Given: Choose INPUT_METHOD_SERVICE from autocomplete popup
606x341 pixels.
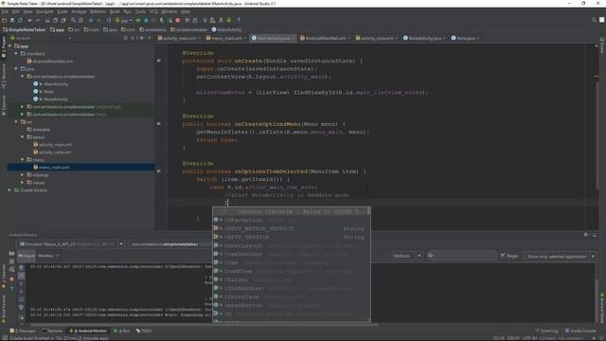Looking at the screenshot, I should pos(292,228).
